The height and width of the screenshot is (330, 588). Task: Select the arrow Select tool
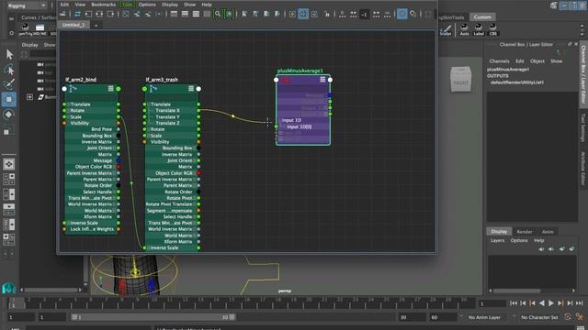pyautogui.click(x=9, y=55)
